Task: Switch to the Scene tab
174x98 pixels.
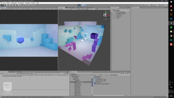Action: tap(61, 8)
